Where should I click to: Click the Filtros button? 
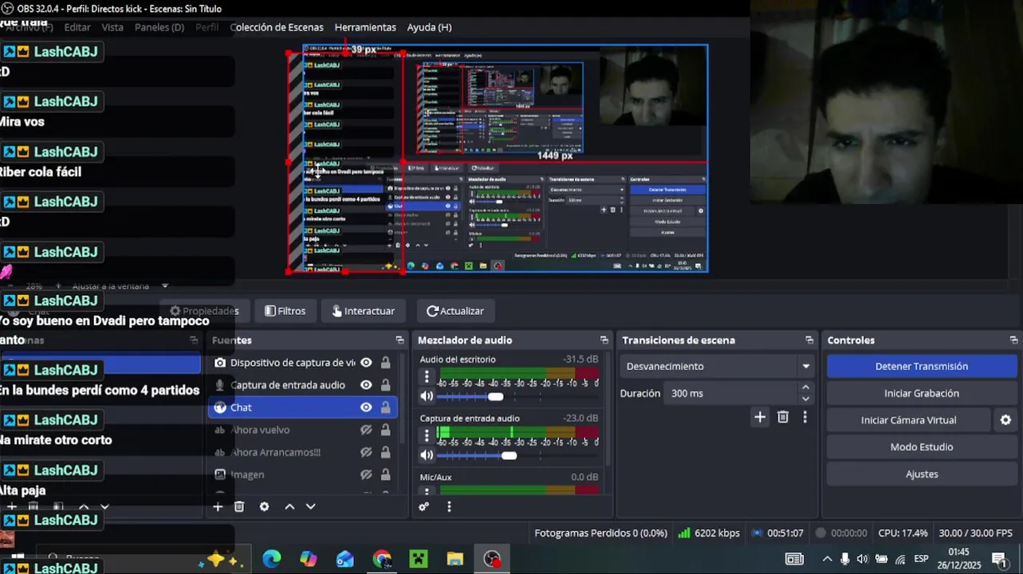[x=285, y=311]
